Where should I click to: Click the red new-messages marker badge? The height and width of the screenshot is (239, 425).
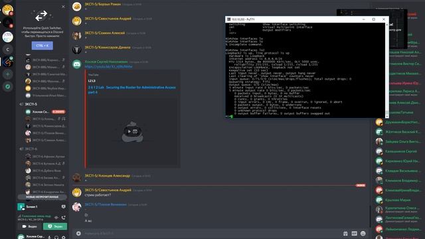(361, 185)
